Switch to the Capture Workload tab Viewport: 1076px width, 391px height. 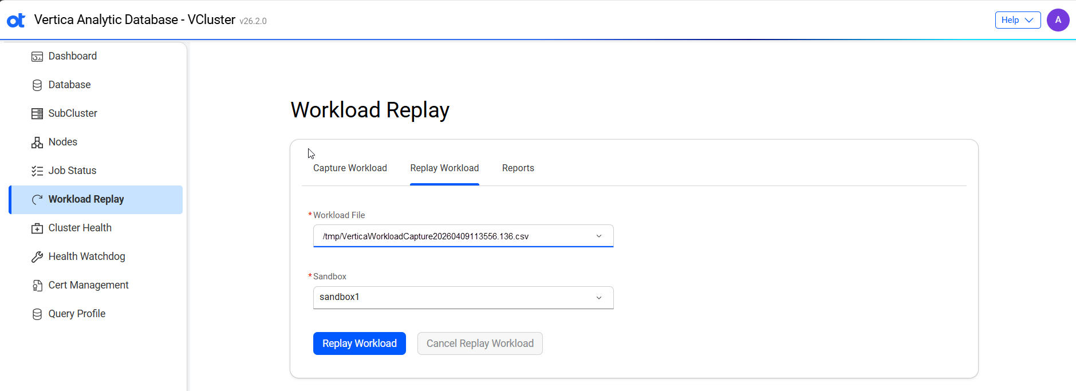pos(350,168)
